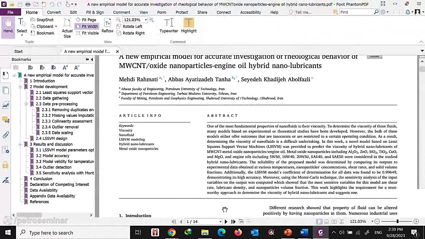Collapse the root bookmark tree node
This screenshot has height=239, width=425.
14,75
